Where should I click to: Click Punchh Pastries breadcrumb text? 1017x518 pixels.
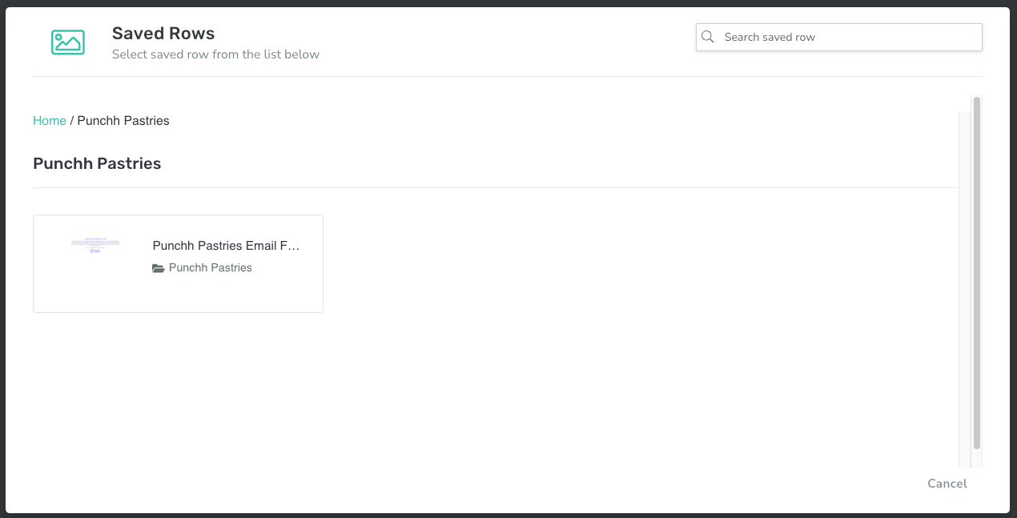coord(123,121)
